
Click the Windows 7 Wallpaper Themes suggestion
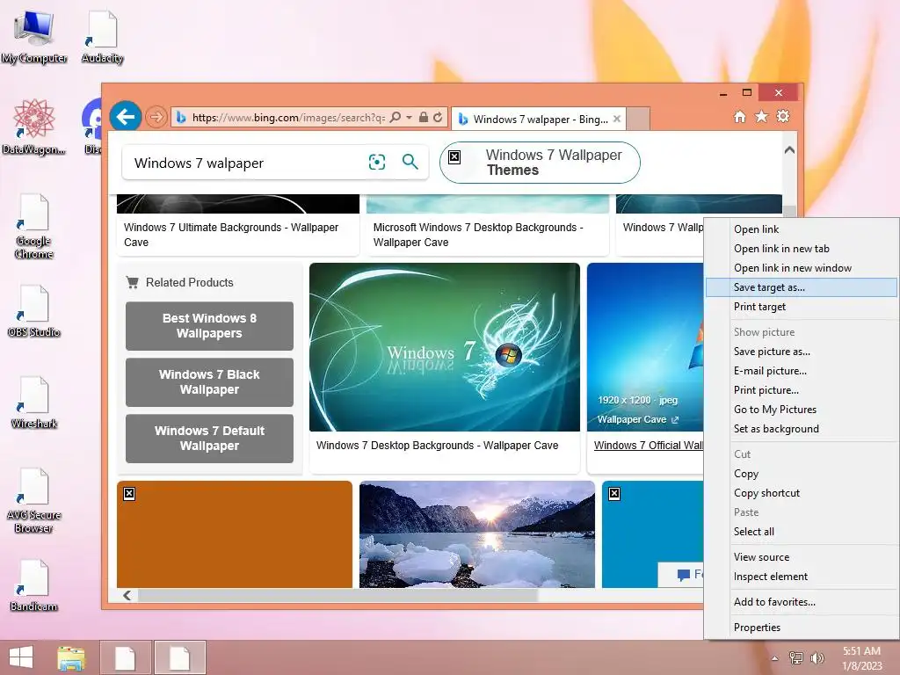[540, 163]
